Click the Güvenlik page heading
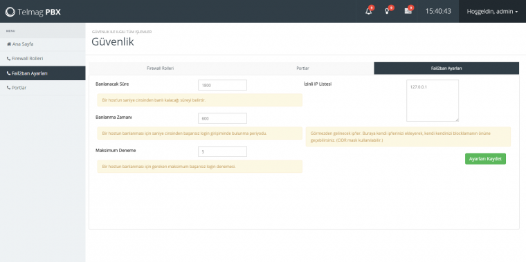 point(113,42)
